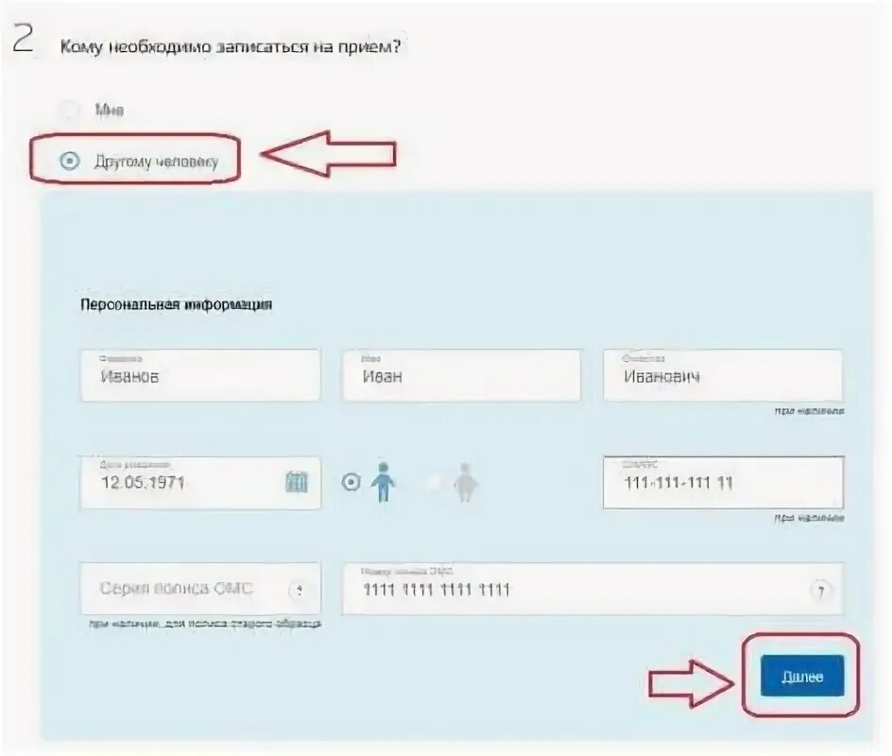892x756 pixels.
Task: Choose the female gender radio button
Action: coord(434,482)
